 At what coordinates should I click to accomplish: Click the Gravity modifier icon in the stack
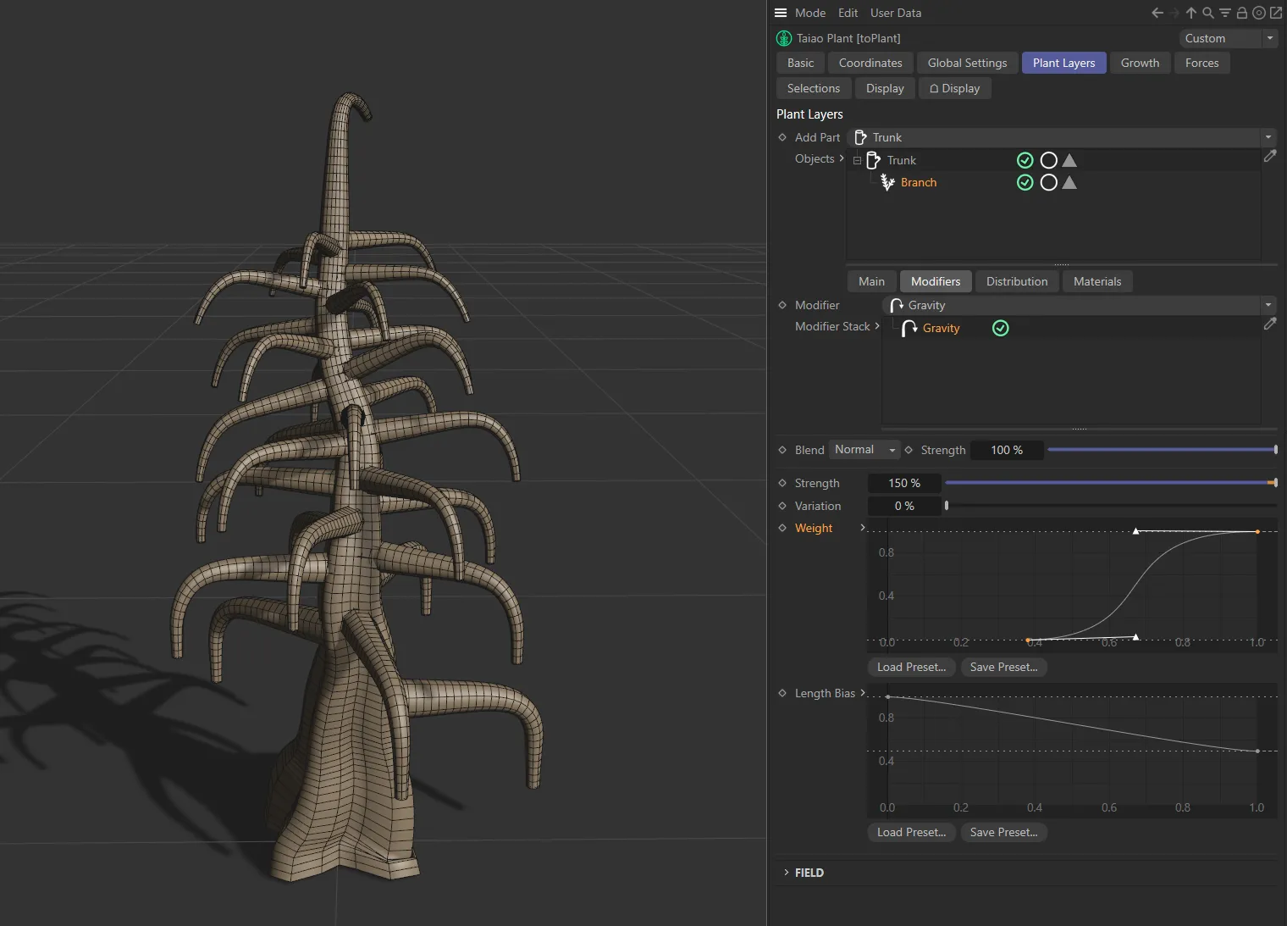click(908, 328)
